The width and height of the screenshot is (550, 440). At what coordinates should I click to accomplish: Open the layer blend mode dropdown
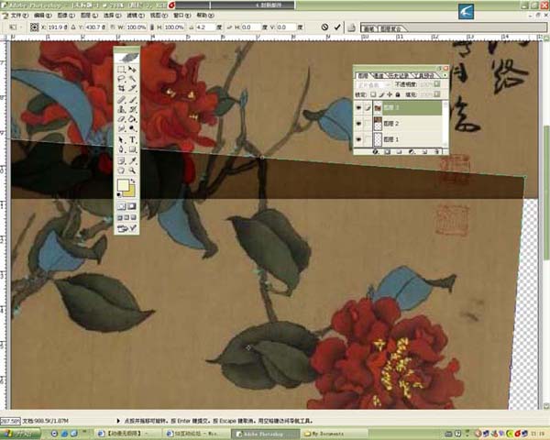[x=374, y=84]
